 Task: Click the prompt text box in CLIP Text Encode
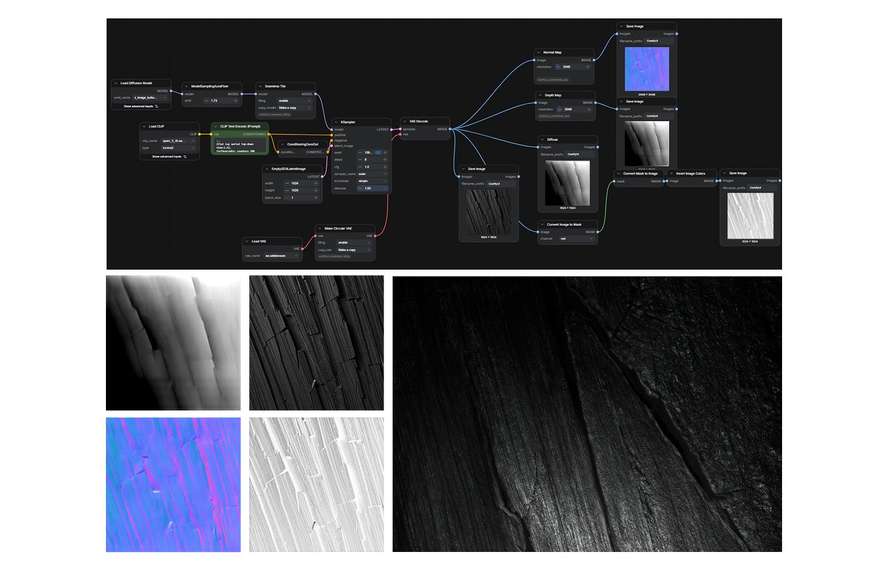(x=240, y=146)
